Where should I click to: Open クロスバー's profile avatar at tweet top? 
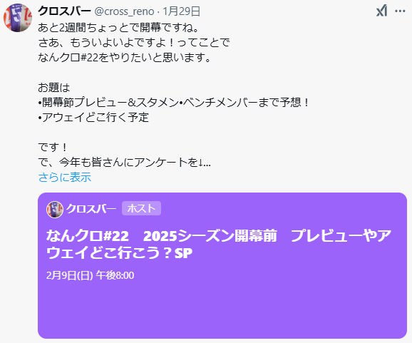[x=18, y=18]
